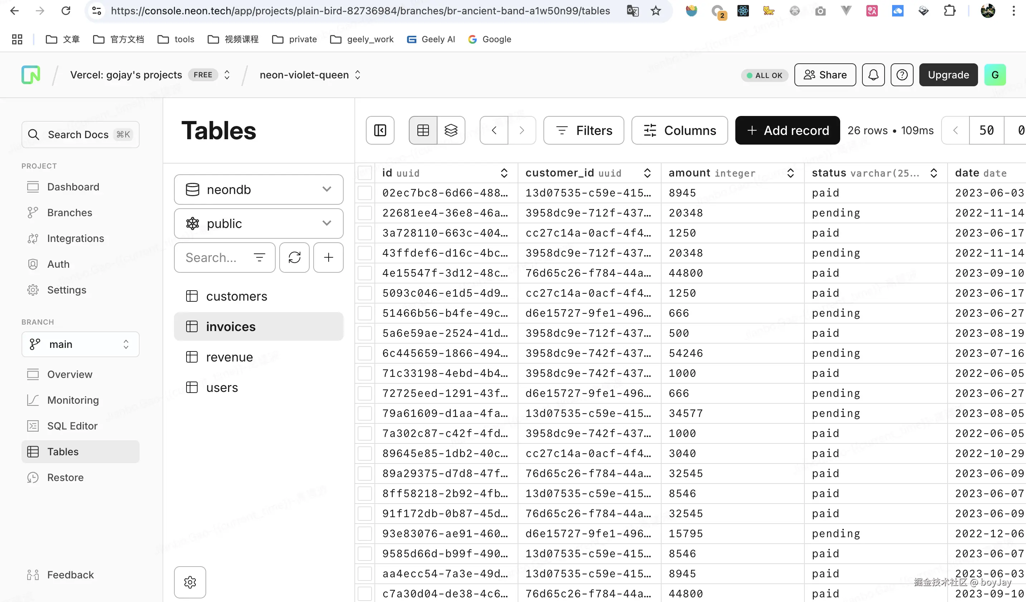The image size is (1026, 602).
Task: Click the Neon logo icon
Action: point(31,75)
